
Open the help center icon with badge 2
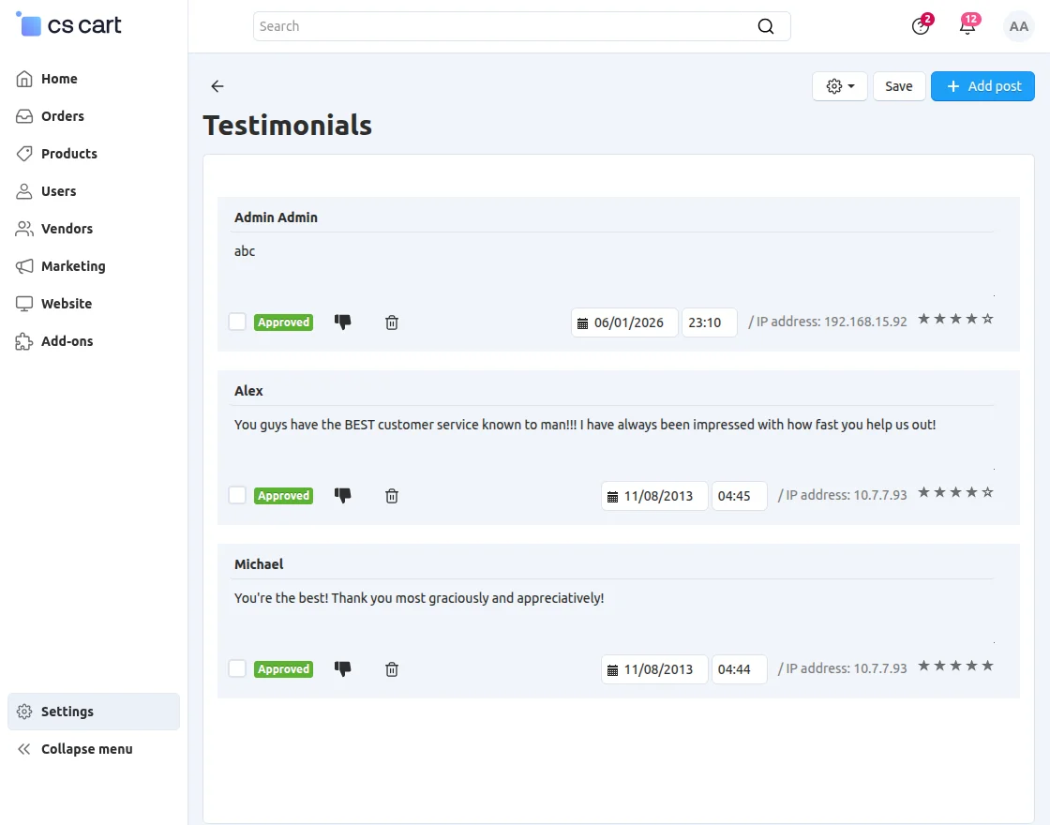(921, 26)
